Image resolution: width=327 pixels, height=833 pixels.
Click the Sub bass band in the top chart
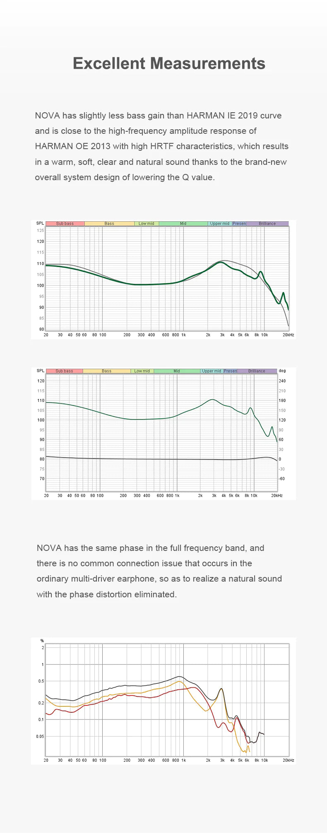tap(65, 224)
